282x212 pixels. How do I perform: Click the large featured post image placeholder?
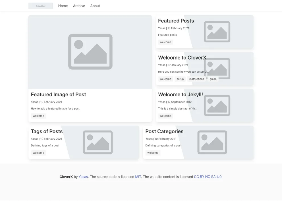(90, 52)
